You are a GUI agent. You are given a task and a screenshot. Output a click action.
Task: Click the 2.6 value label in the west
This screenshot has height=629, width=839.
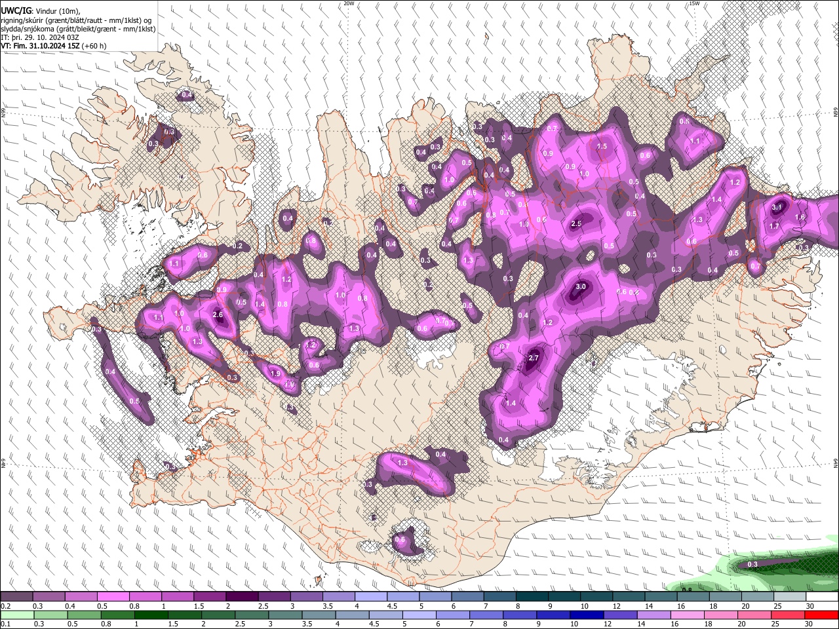click(218, 315)
